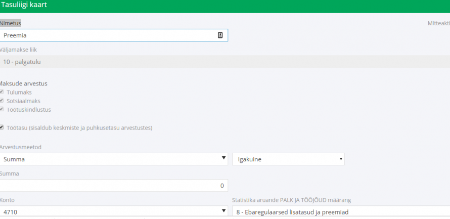The image size is (450, 219).
Task: Click the Arvestusmeetod label text
Action: point(21,147)
